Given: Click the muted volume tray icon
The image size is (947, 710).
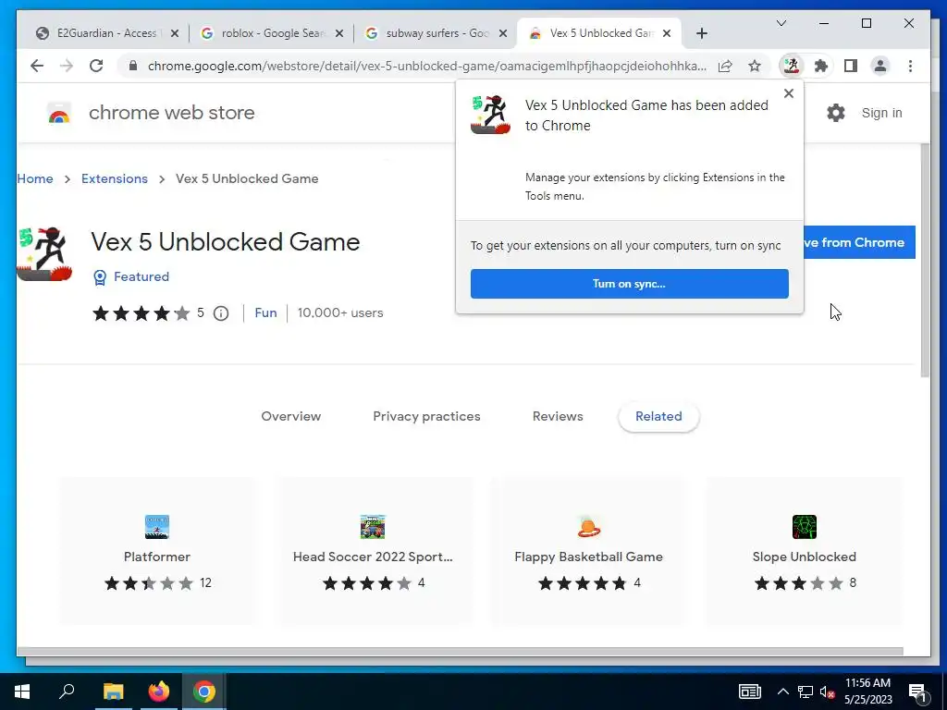Looking at the screenshot, I should [x=828, y=692].
